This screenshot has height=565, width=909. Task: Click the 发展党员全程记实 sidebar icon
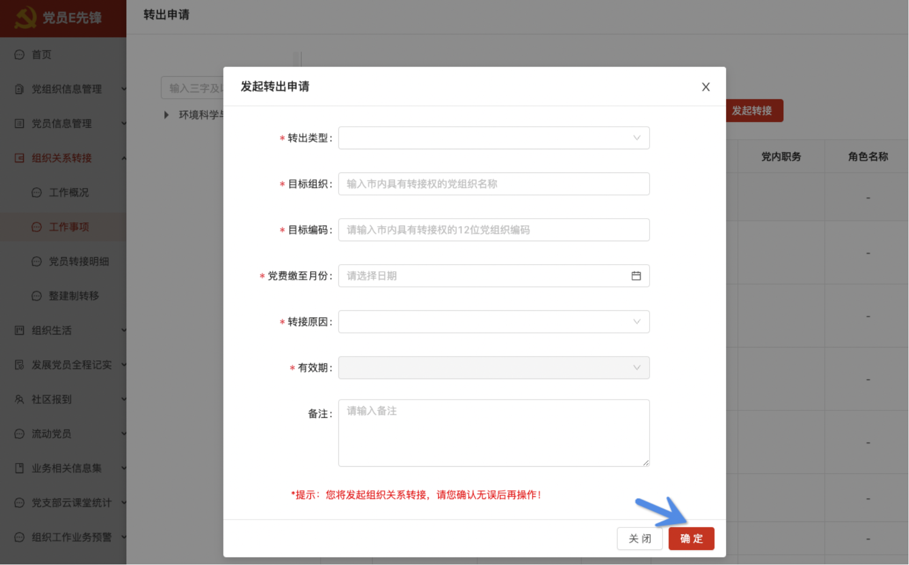point(19,365)
